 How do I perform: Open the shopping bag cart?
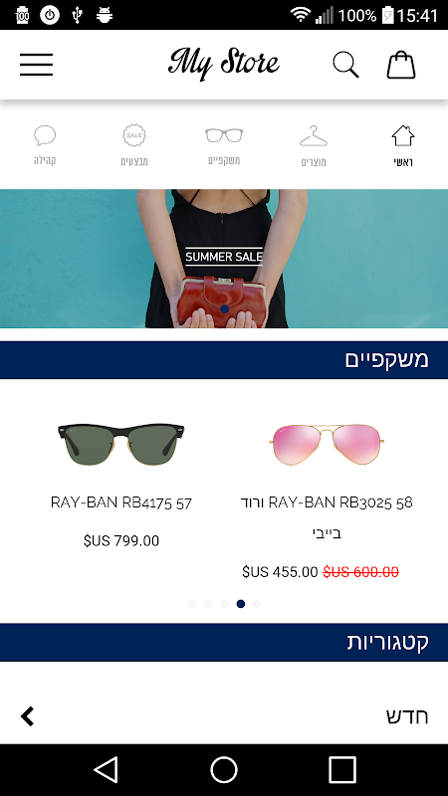[401, 65]
